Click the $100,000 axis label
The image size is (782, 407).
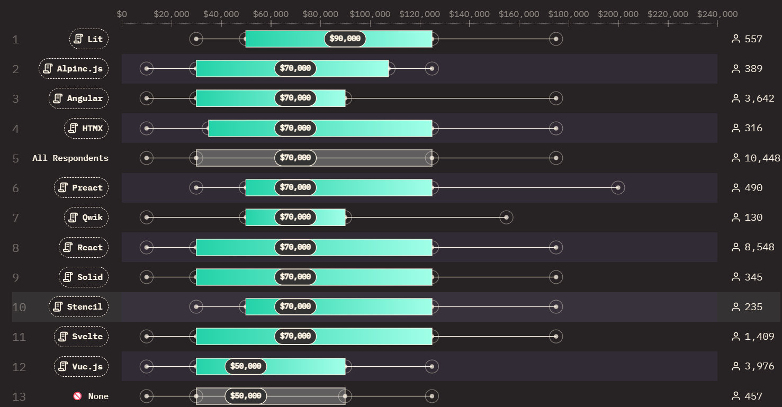coord(370,14)
